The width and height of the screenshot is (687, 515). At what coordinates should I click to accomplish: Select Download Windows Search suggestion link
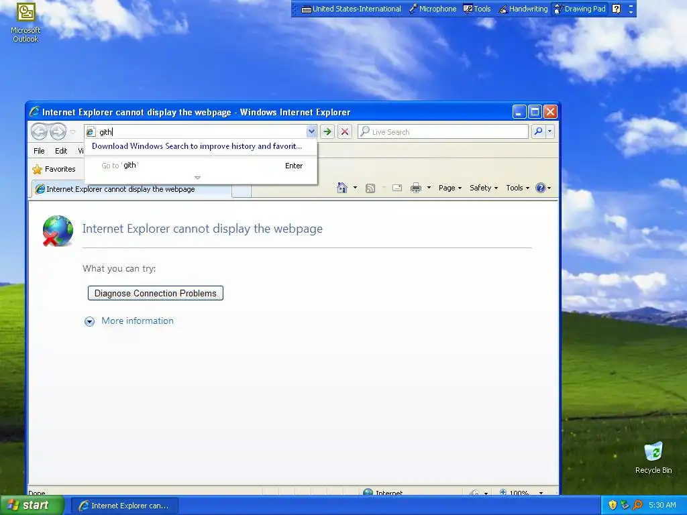click(x=197, y=146)
